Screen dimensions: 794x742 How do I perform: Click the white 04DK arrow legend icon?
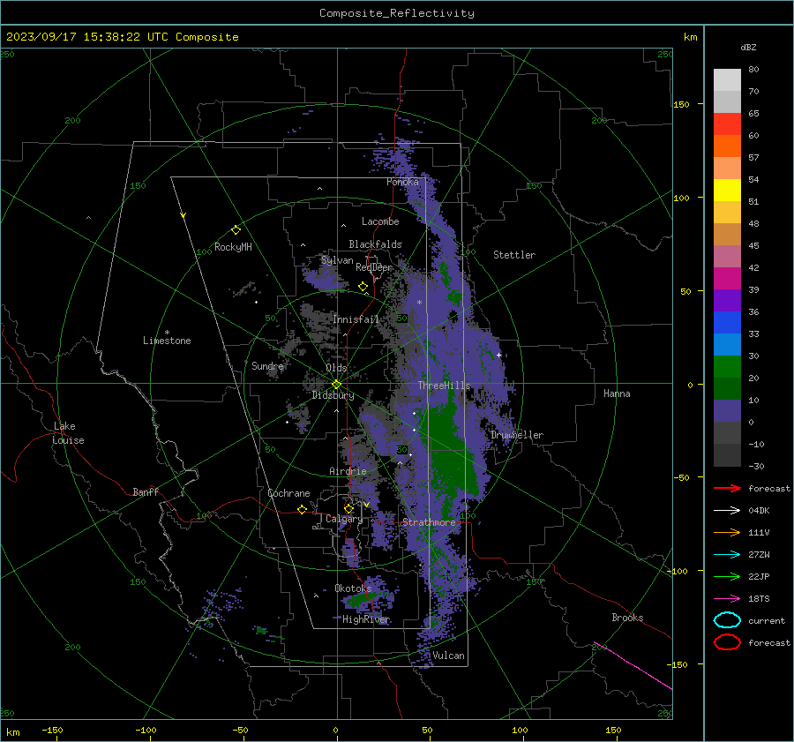(x=727, y=510)
